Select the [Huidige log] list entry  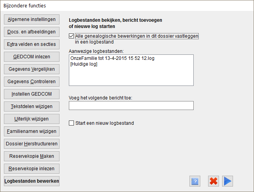tap(84, 64)
